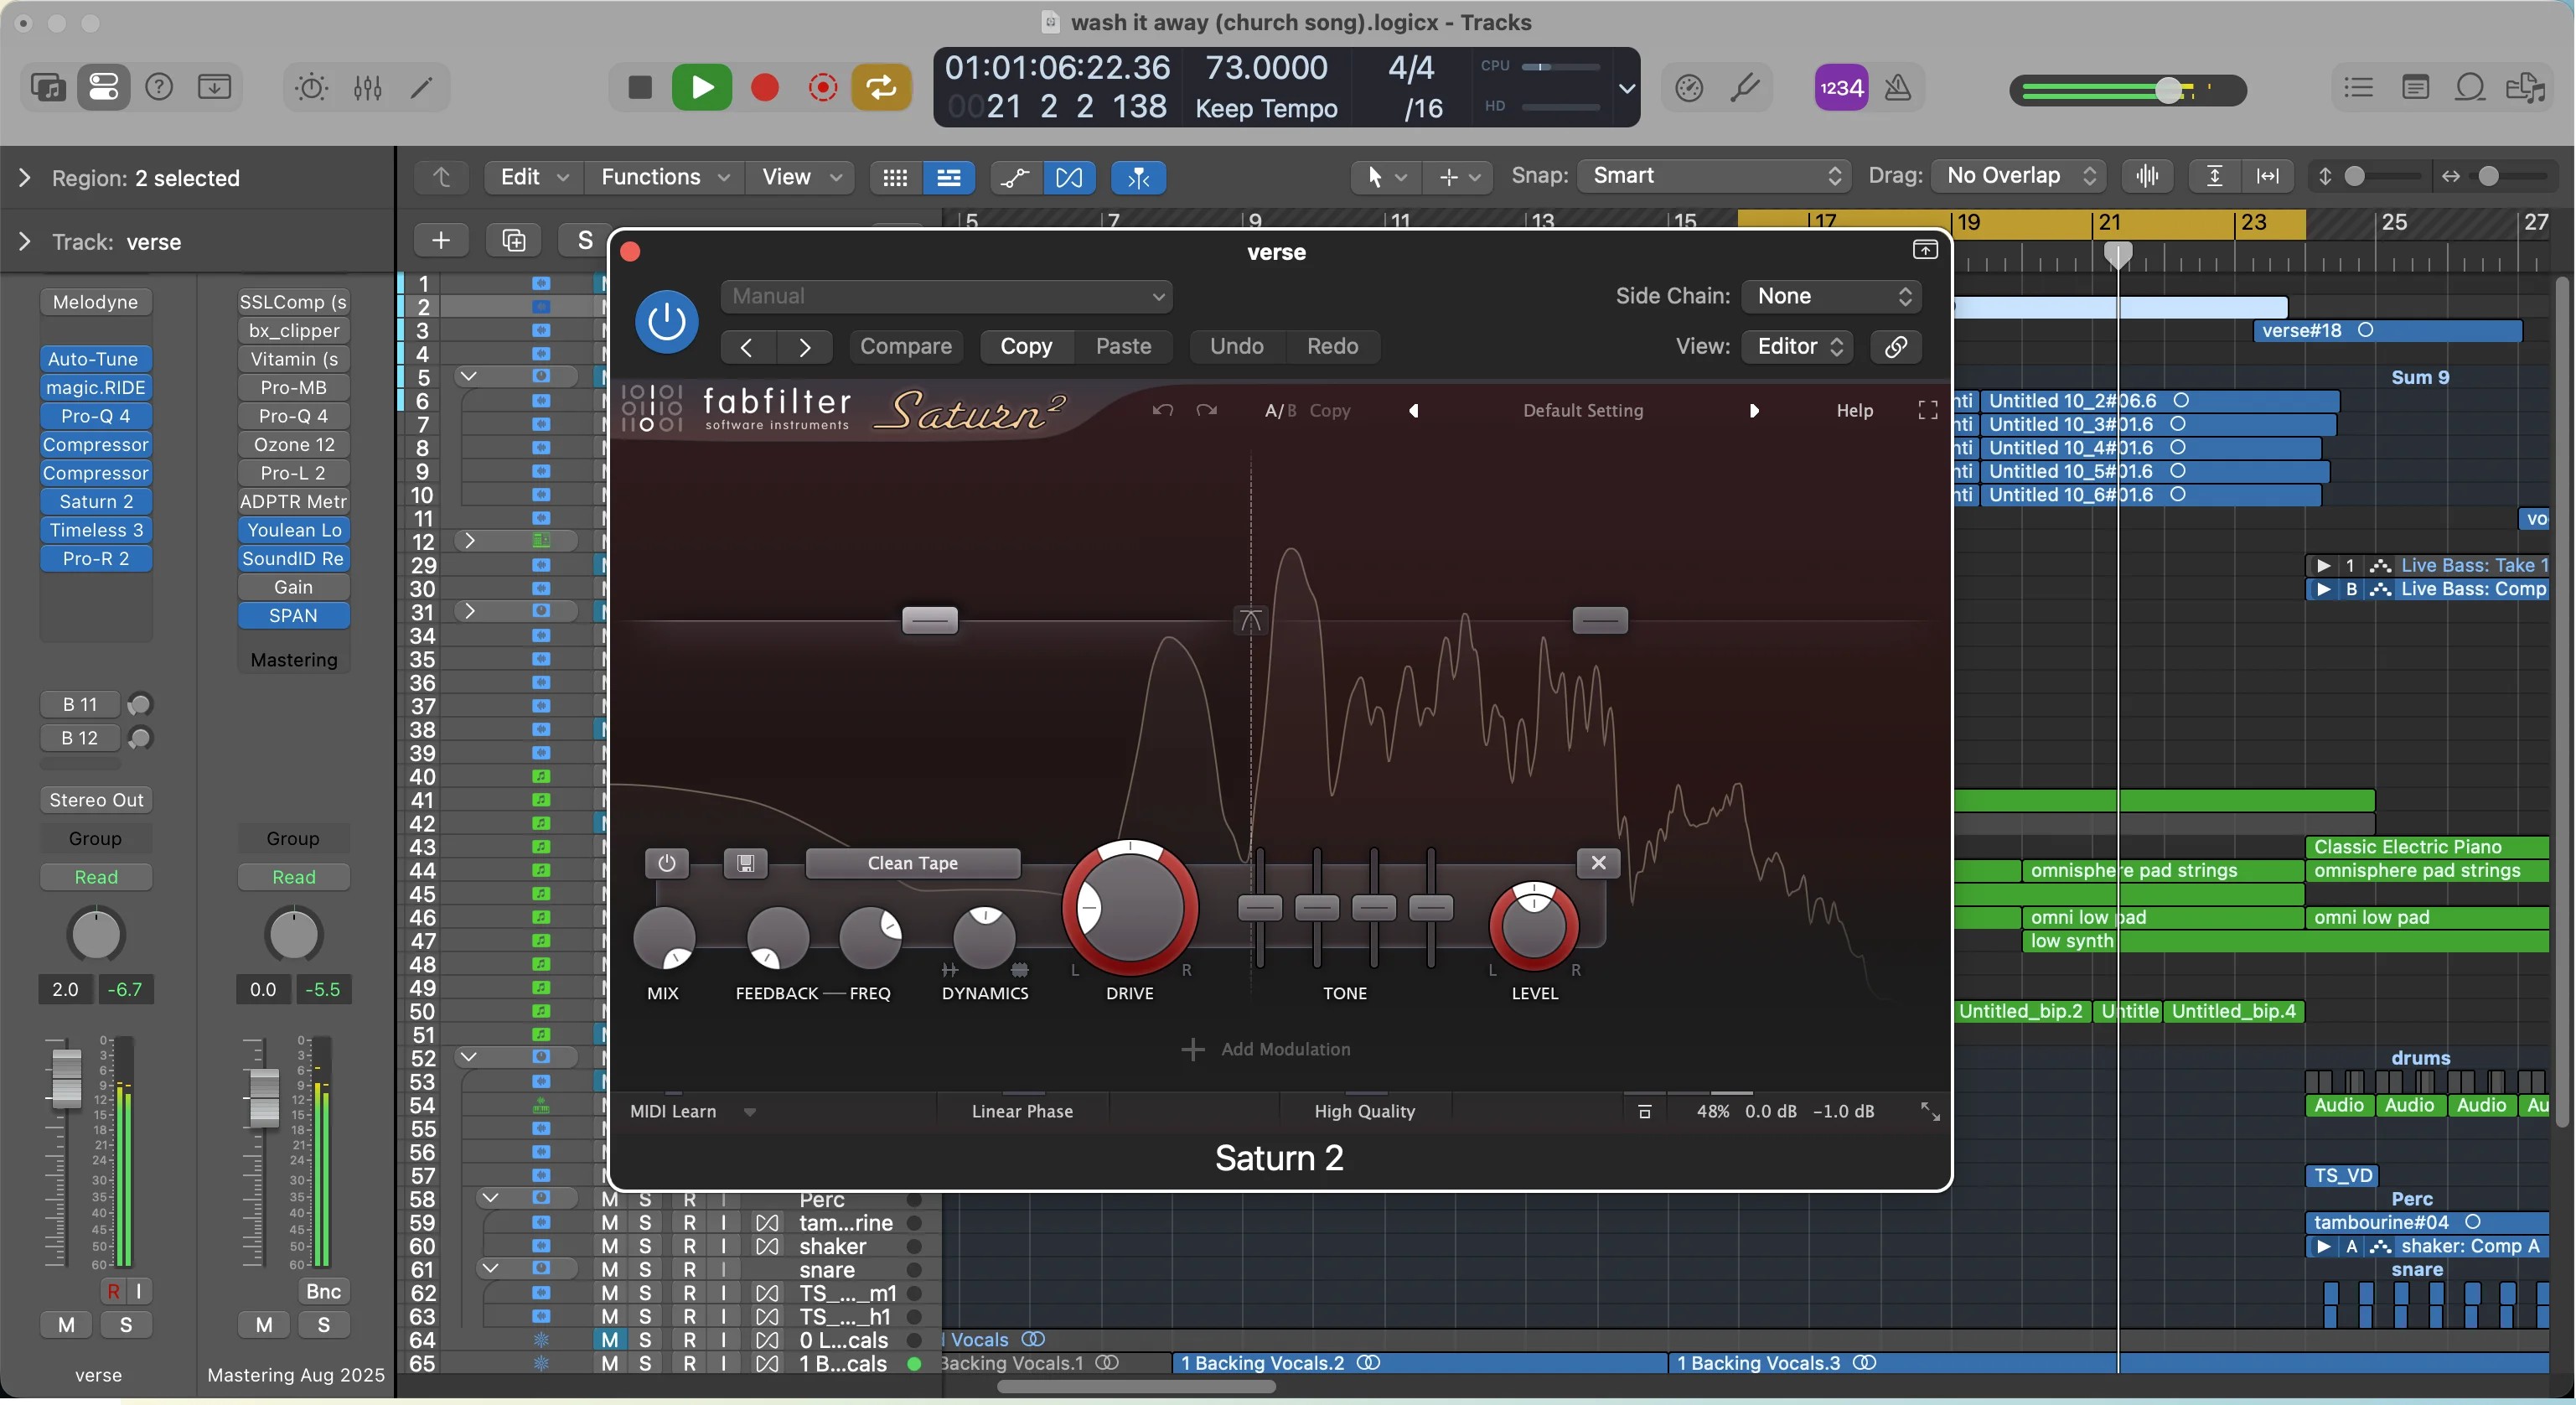
Task: Save the Saturn preset with the disk icon
Action: tap(744, 863)
